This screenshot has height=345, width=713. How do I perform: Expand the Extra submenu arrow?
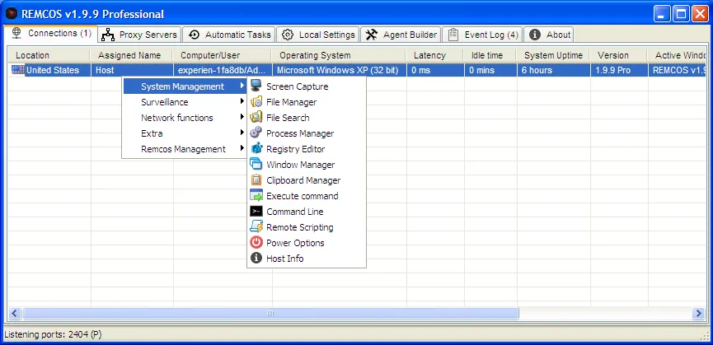pos(242,133)
